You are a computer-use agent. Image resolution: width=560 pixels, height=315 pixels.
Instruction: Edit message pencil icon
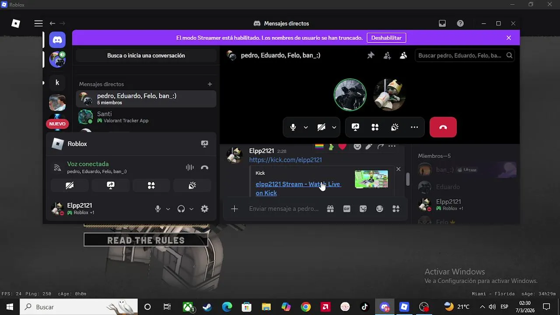click(x=369, y=147)
